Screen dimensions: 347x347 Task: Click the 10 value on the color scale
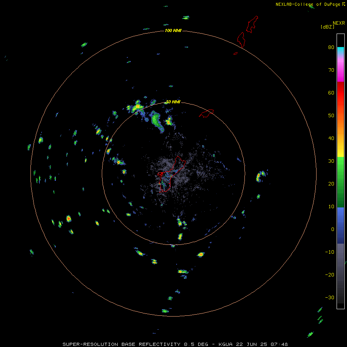pyautogui.click(x=331, y=207)
